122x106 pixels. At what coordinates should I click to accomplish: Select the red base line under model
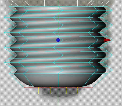pyautogui.click(x=58, y=87)
